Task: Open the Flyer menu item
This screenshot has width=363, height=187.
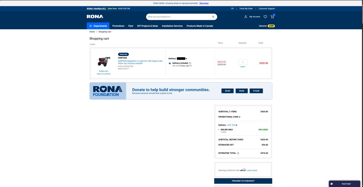Action: [131, 26]
